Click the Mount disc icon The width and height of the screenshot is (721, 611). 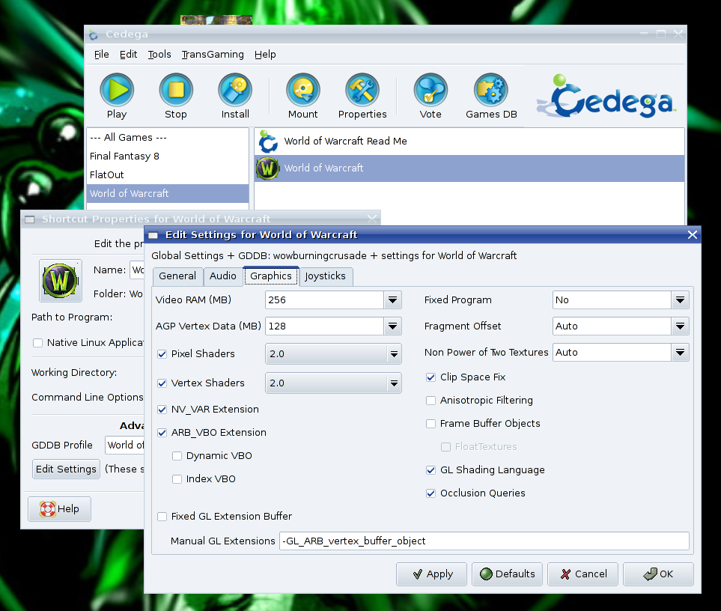303,90
